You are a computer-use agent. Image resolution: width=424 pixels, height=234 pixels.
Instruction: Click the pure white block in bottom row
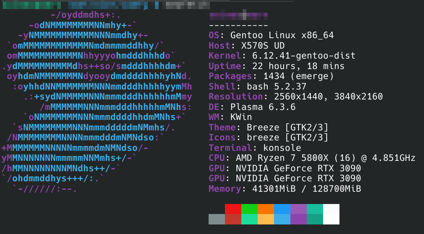(331, 219)
